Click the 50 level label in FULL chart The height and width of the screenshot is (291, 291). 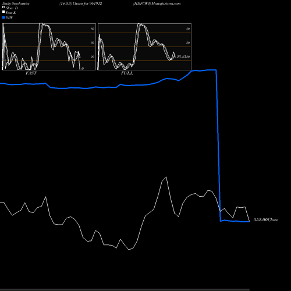tap(188, 42)
